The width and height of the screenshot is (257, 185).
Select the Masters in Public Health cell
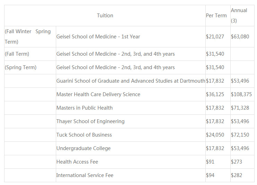click(x=85, y=108)
